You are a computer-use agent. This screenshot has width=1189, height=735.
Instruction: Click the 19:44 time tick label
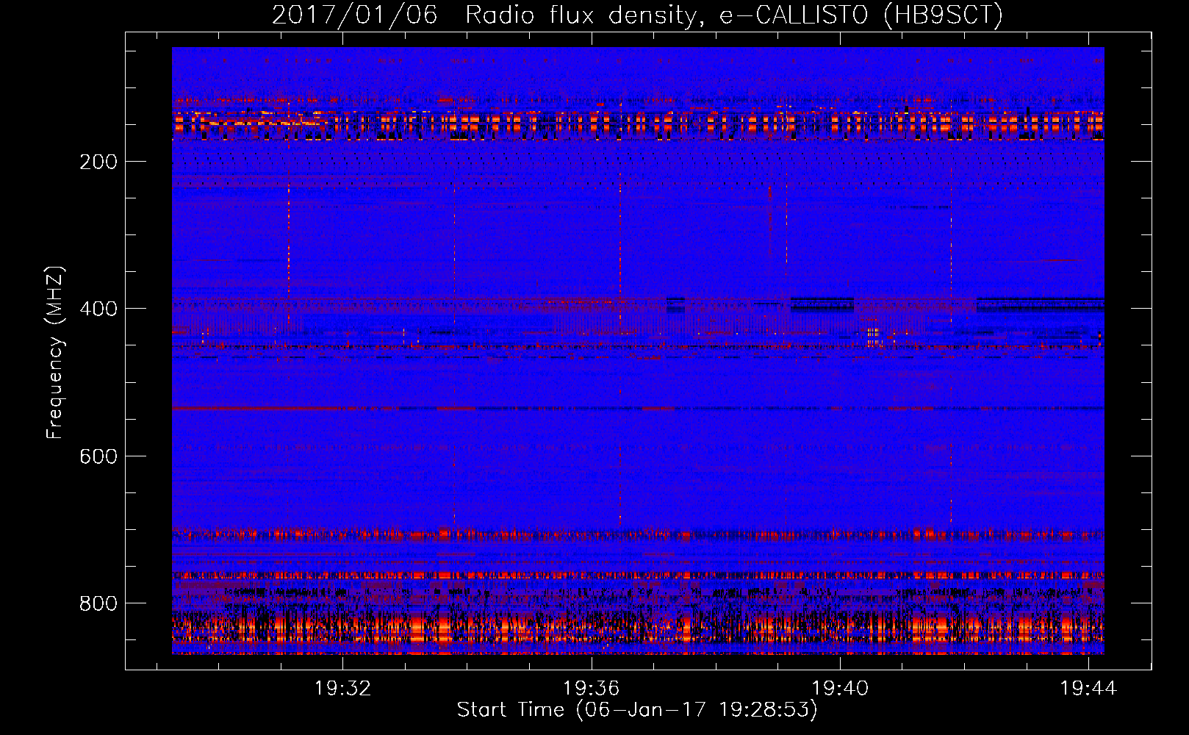[x=1088, y=689]
